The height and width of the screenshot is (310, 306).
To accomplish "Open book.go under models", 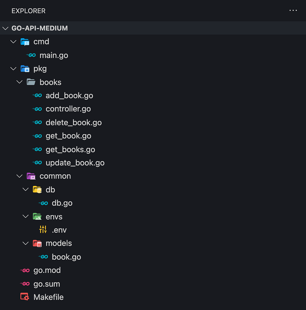I will point(66,257).
